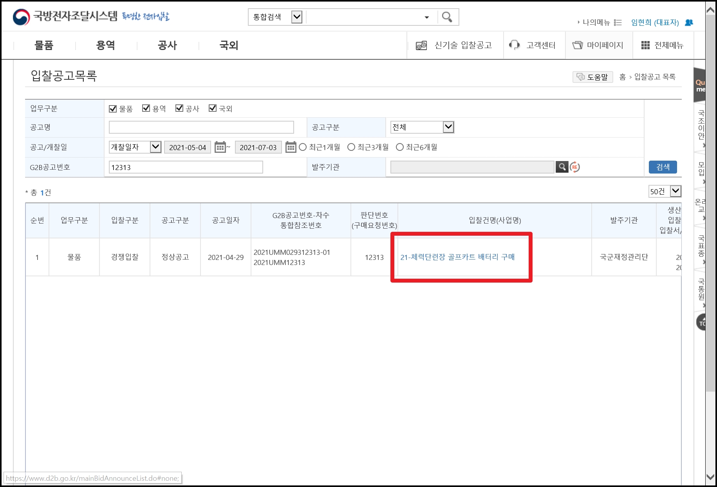Click the 나의메뉴 link
The image size is (717, 487).
pos(596,22)
